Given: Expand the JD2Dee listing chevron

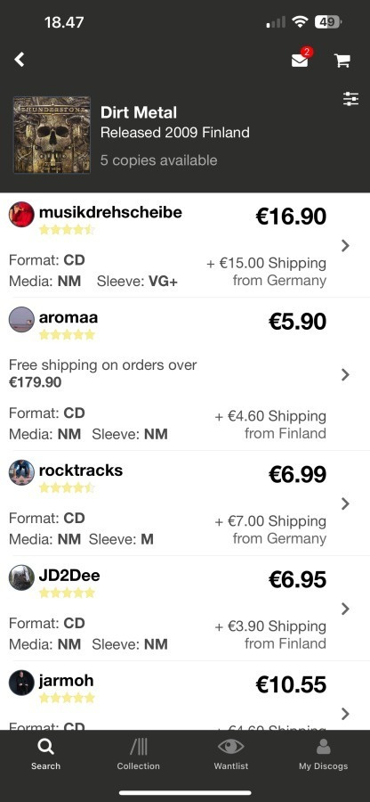Looking at the screenshot, I should click(x=345, y=609).
